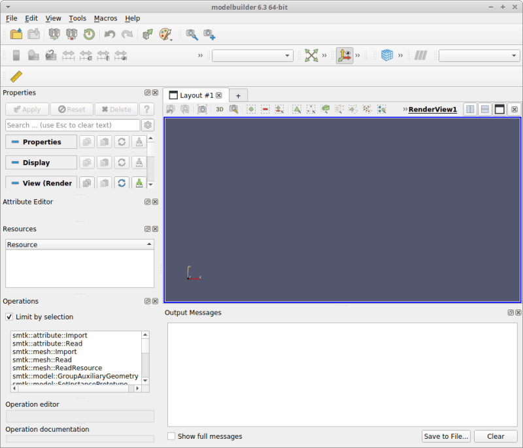Click the Find data magnifier icon

coord(192,35)
